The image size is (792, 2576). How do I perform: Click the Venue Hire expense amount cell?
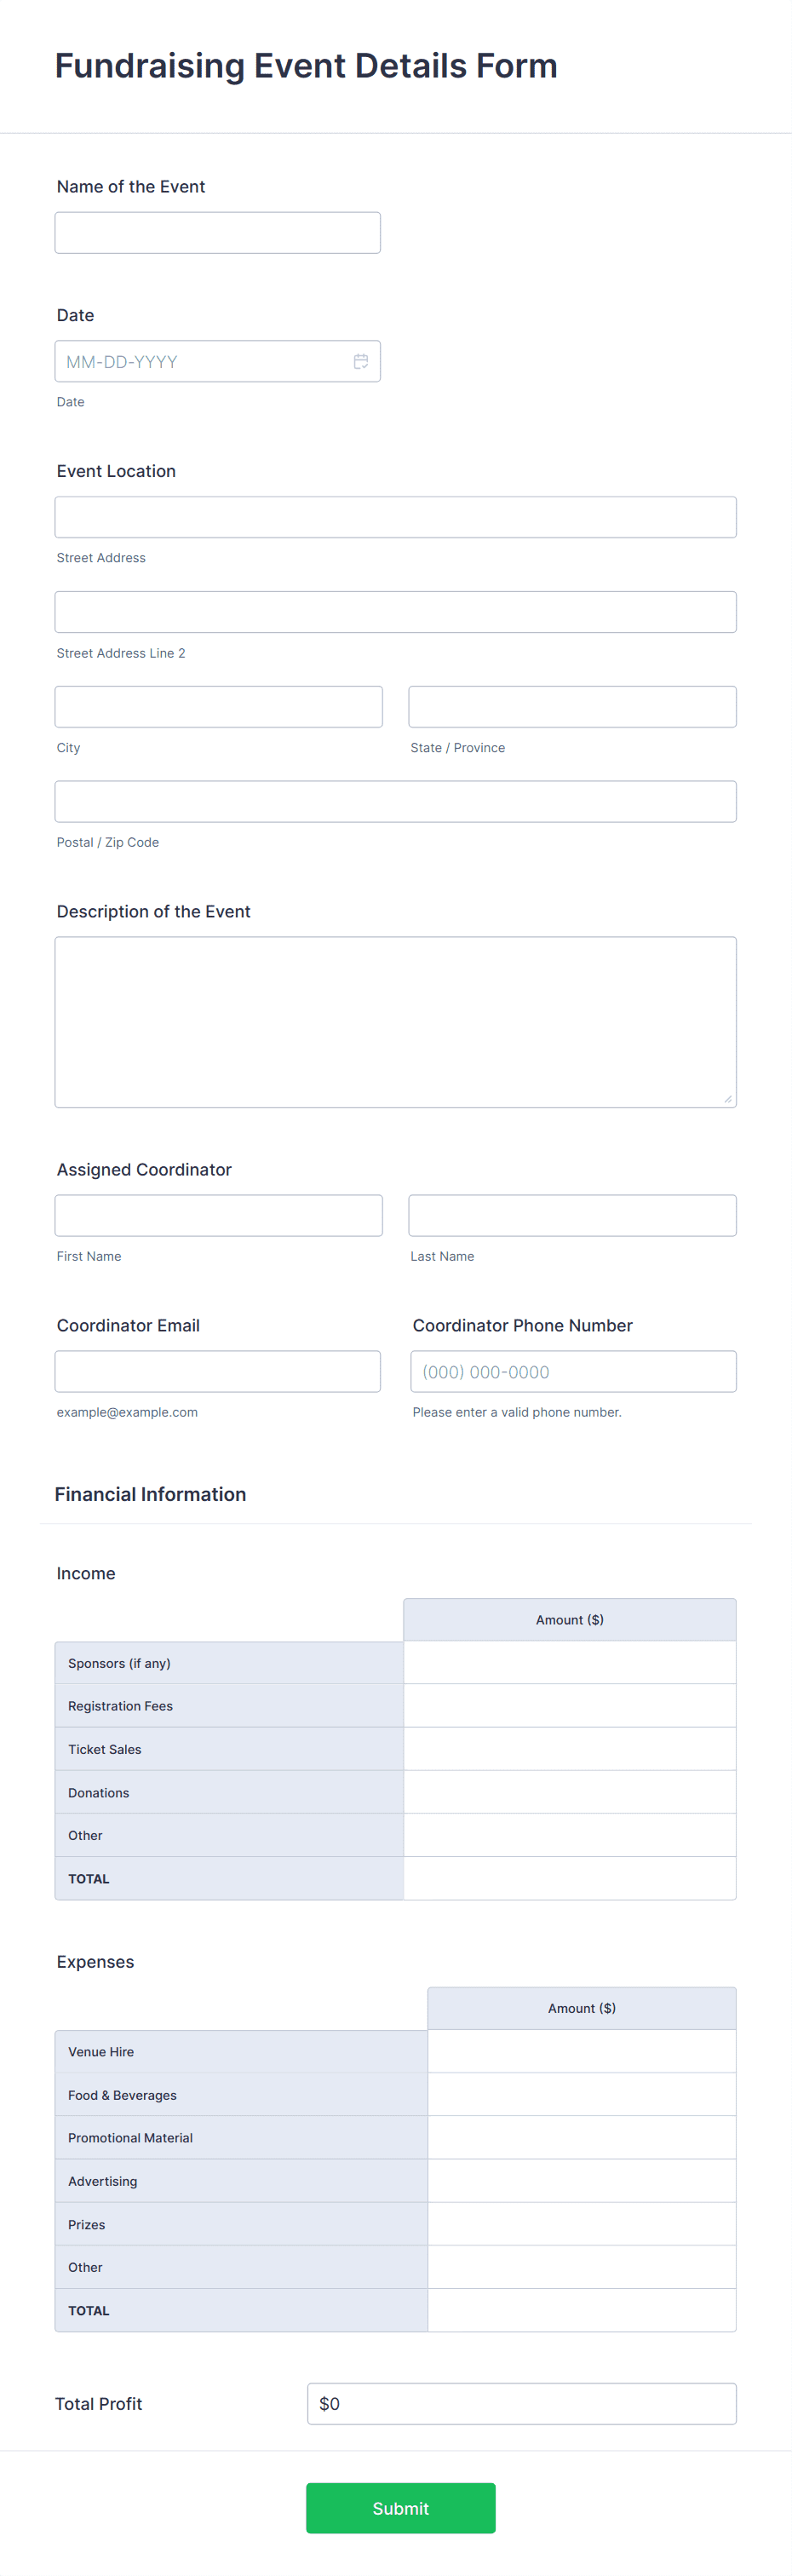click(x=581, y=2050)
